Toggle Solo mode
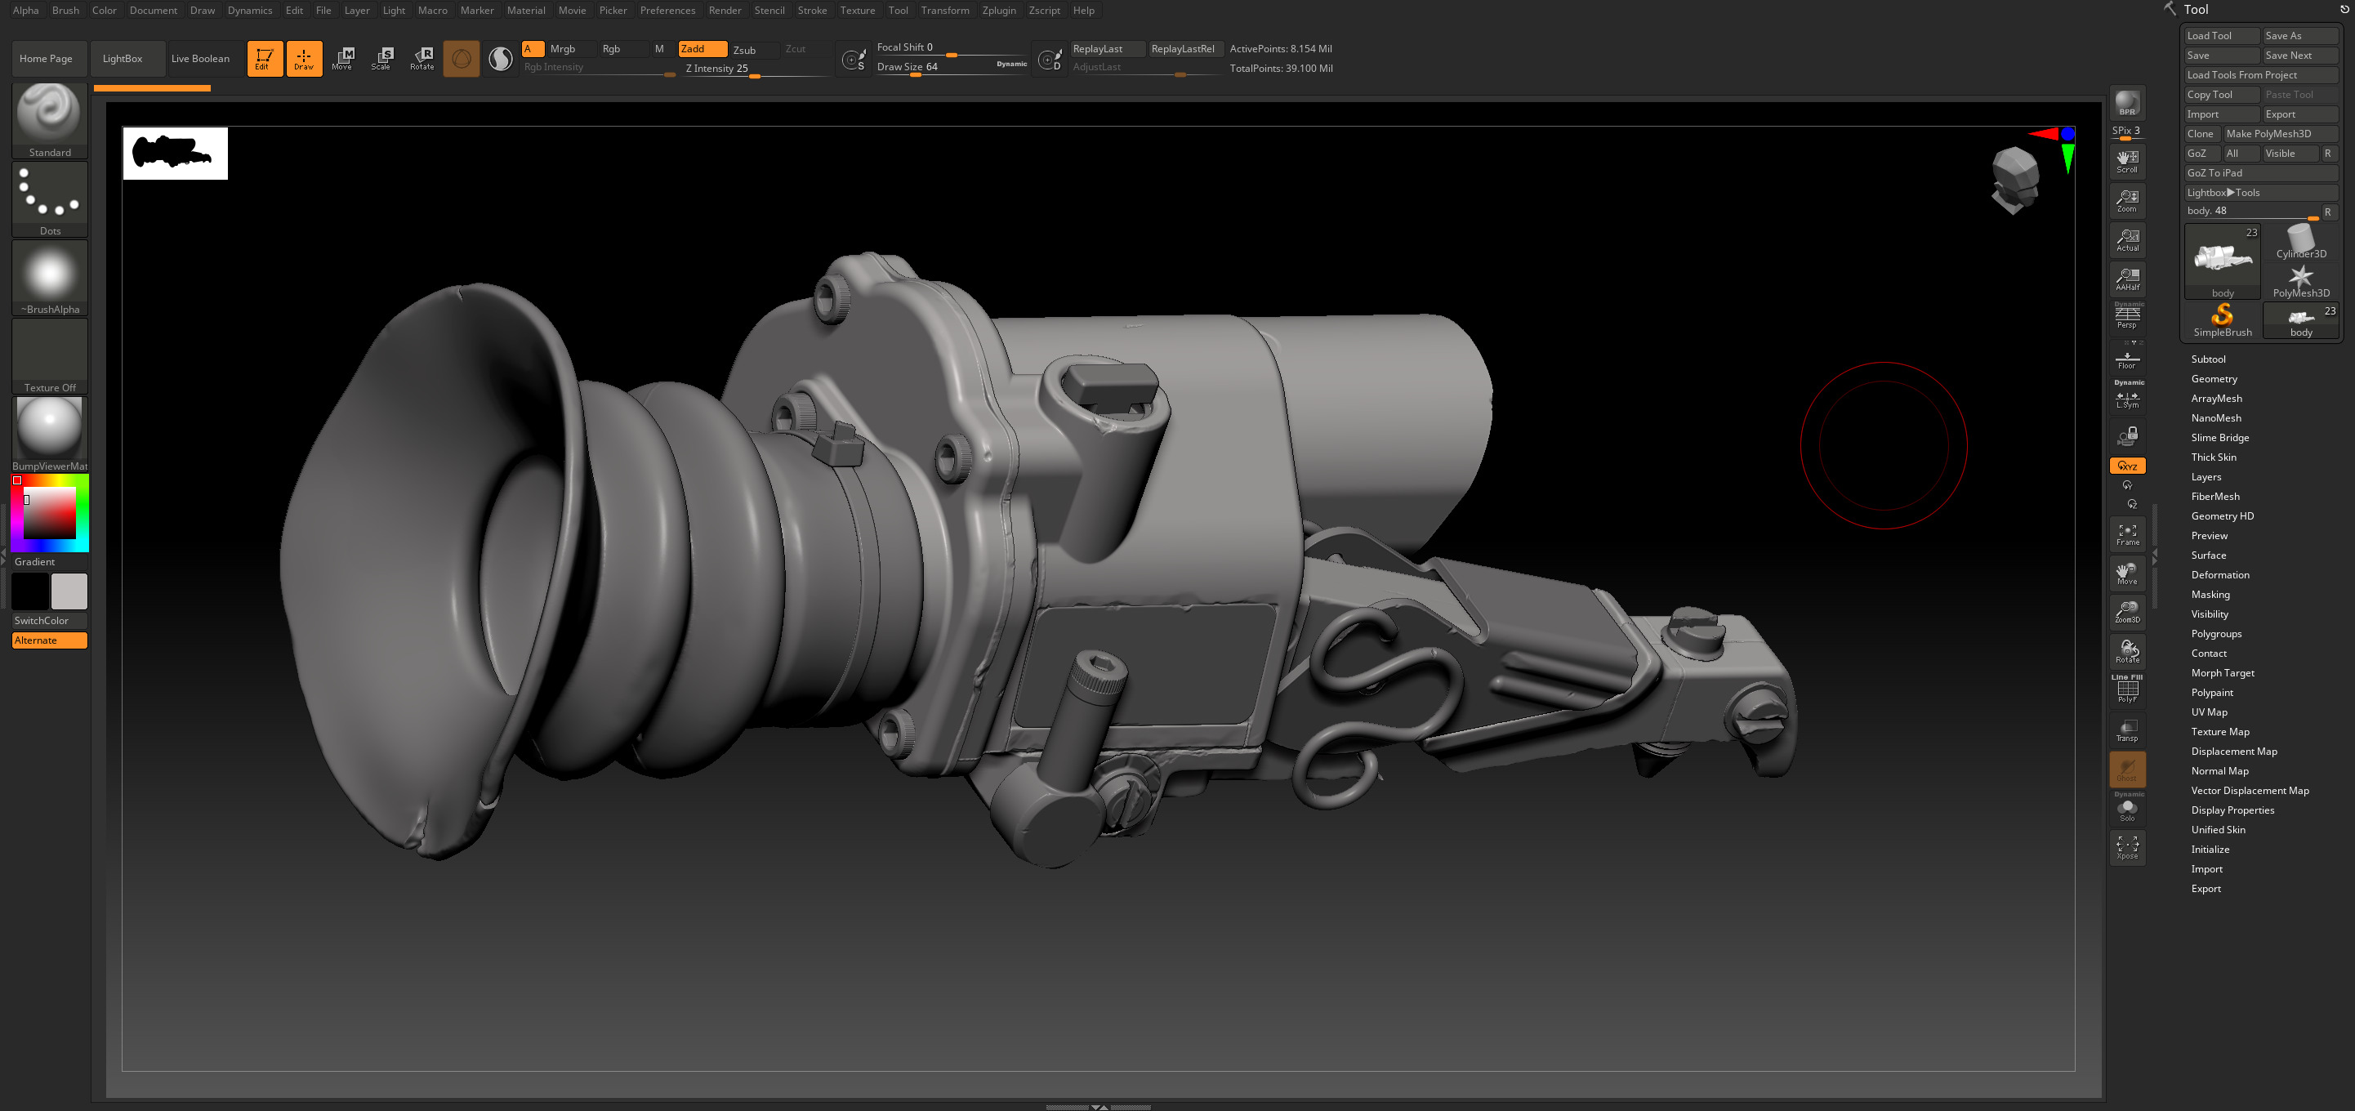This screenshot has height=1111, width=2355. pyautogui.click(x=2126, y=808)
